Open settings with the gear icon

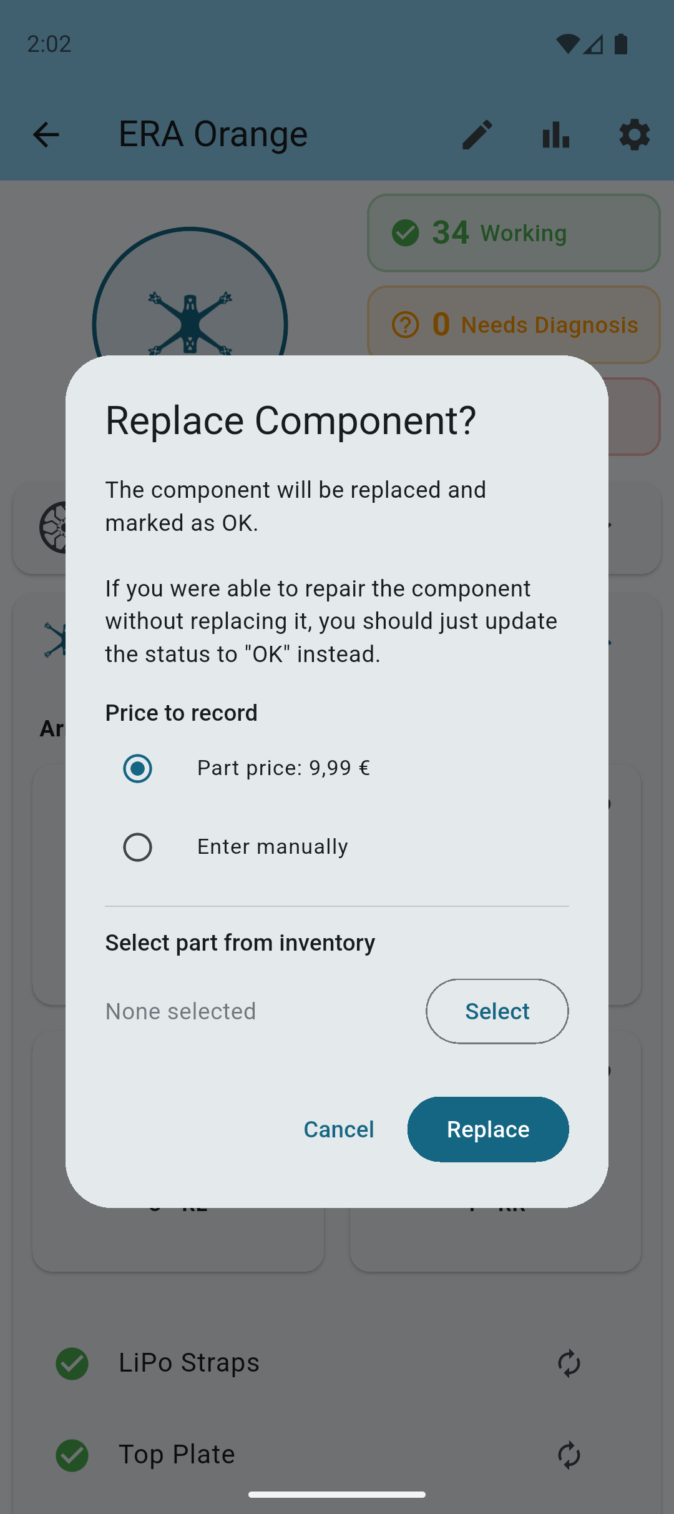click(x=633, y=135)
